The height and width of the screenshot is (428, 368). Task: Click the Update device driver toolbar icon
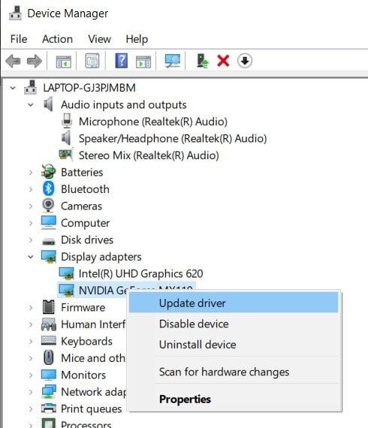(x=203, y=61)
